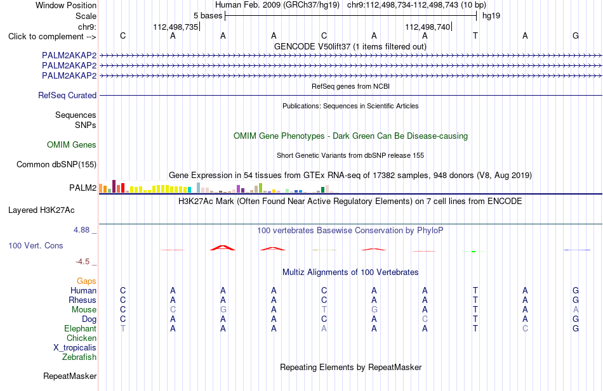Select the Rhesus alignment row label
Image resolution: width=603 pixels, height=391 pixels.
(x=83, y=300)
